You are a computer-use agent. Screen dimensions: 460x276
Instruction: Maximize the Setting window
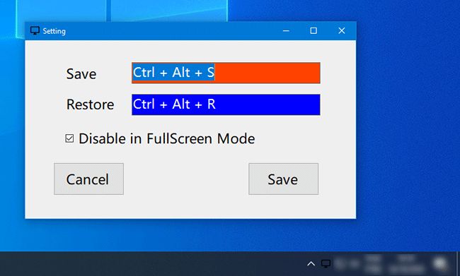pos(314,31)
